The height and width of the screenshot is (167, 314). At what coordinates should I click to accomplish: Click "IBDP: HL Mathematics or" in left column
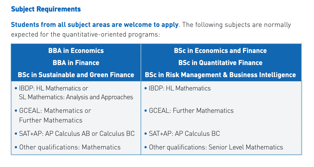point(53,88)
